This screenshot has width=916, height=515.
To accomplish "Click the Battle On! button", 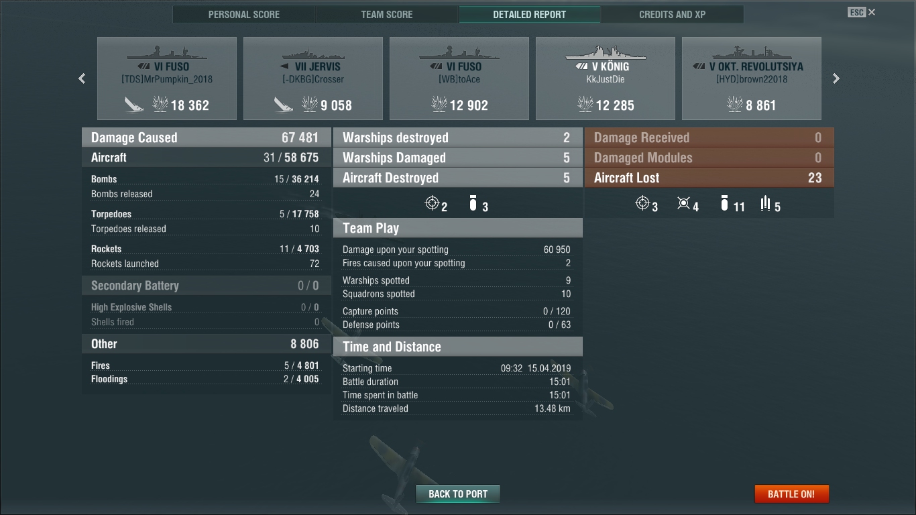I will pyautogui.click(x=791, y=494).
